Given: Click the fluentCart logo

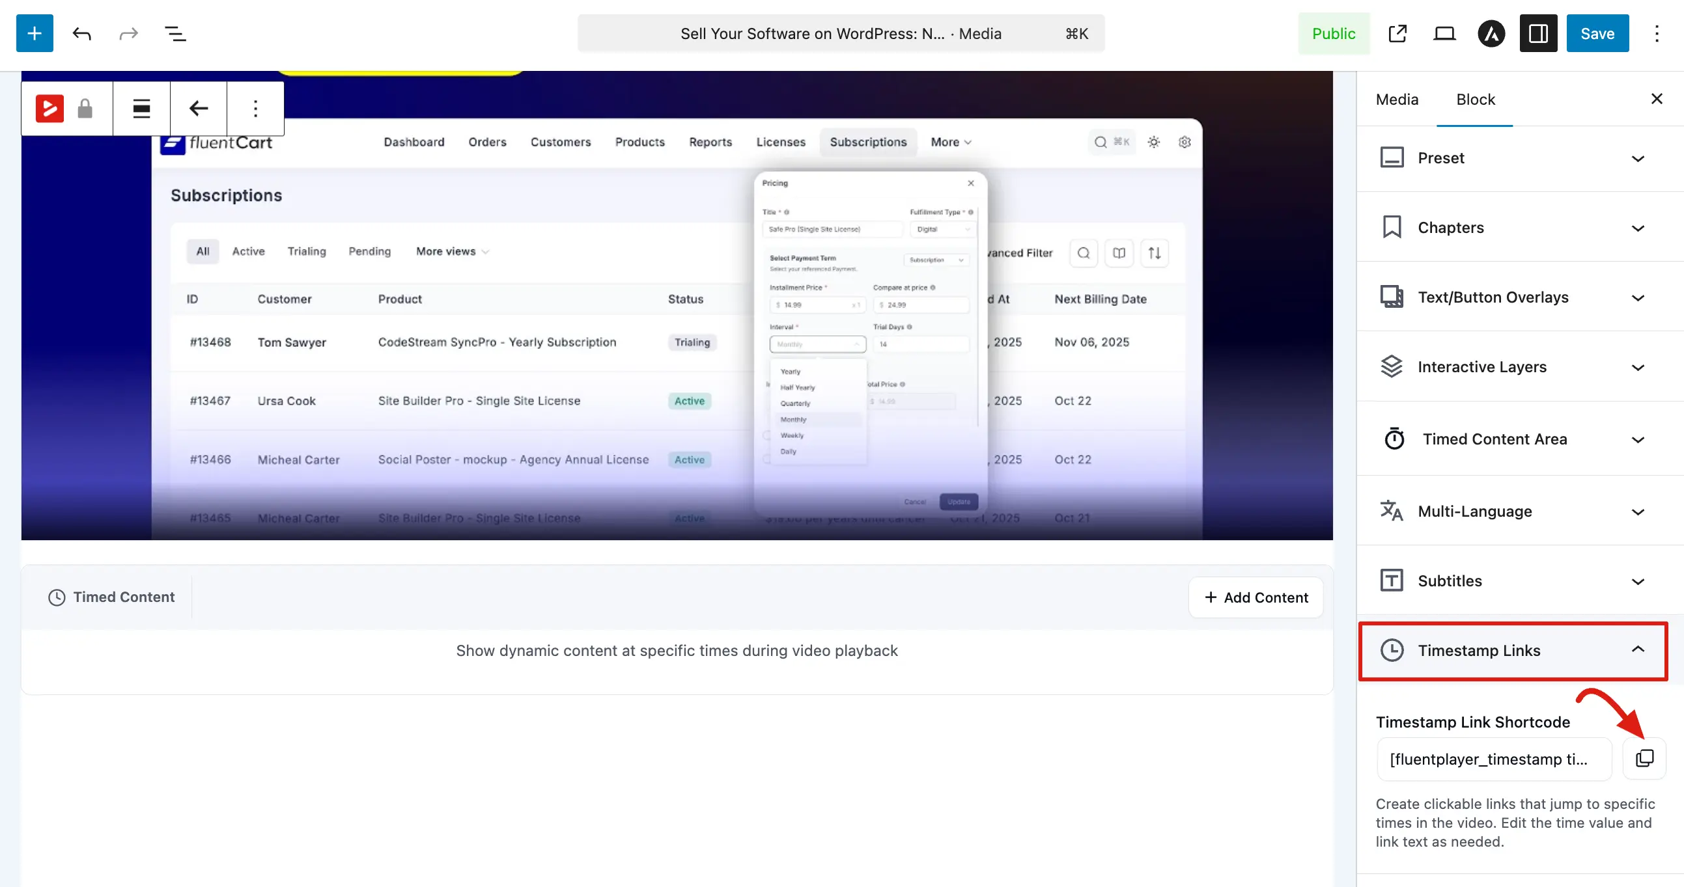Looking at the screenshot, I should coord(216,143).
